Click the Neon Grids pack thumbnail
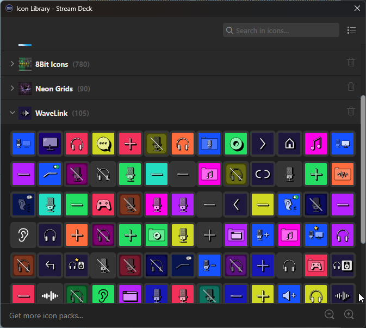This screenshot has width=366, height=328. click(25, 89)
